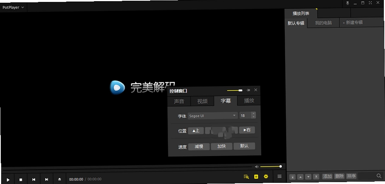Open the 字体 font dropdown showing Segoe UI
Screen dimensions: 385x184
[213, 116]
